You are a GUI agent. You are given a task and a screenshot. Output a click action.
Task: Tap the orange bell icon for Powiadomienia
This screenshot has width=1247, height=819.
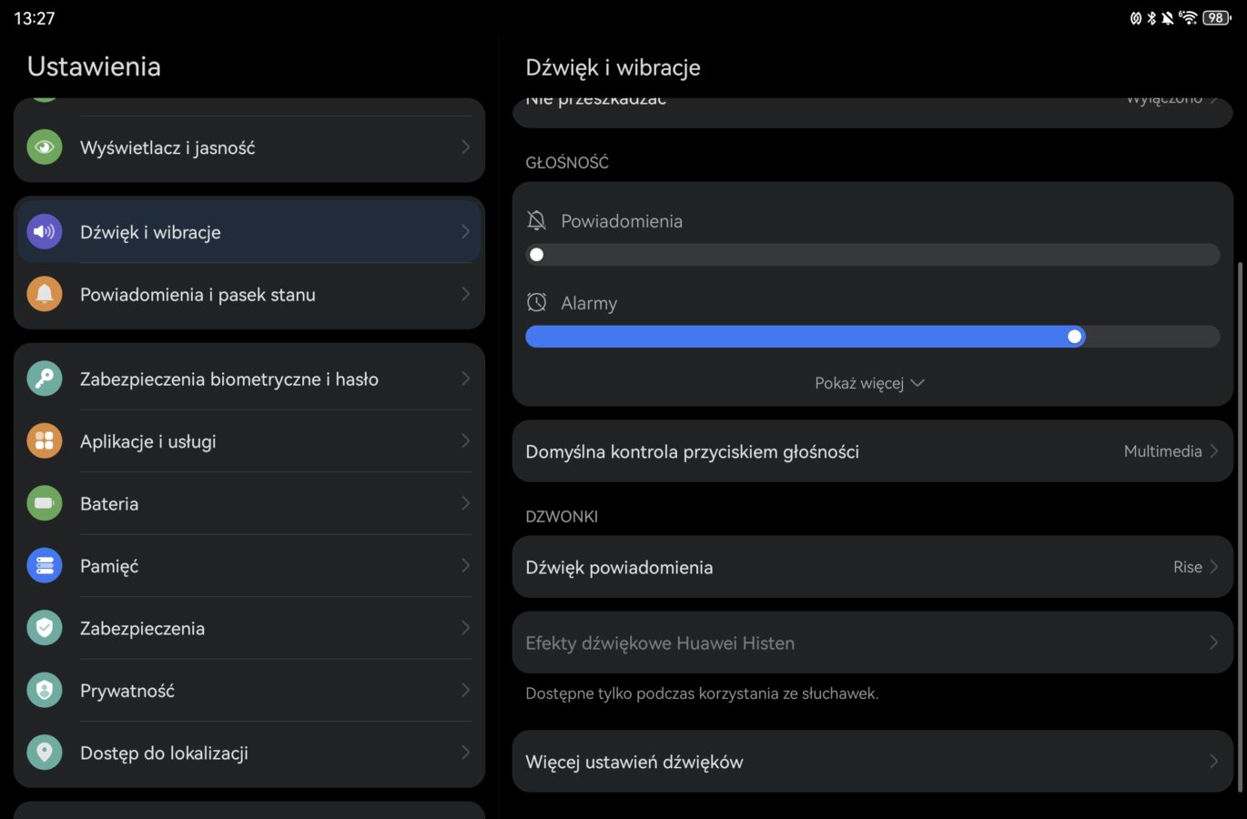tap(45, 294)
